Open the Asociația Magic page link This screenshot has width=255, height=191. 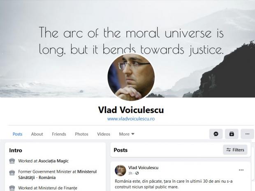53,161
